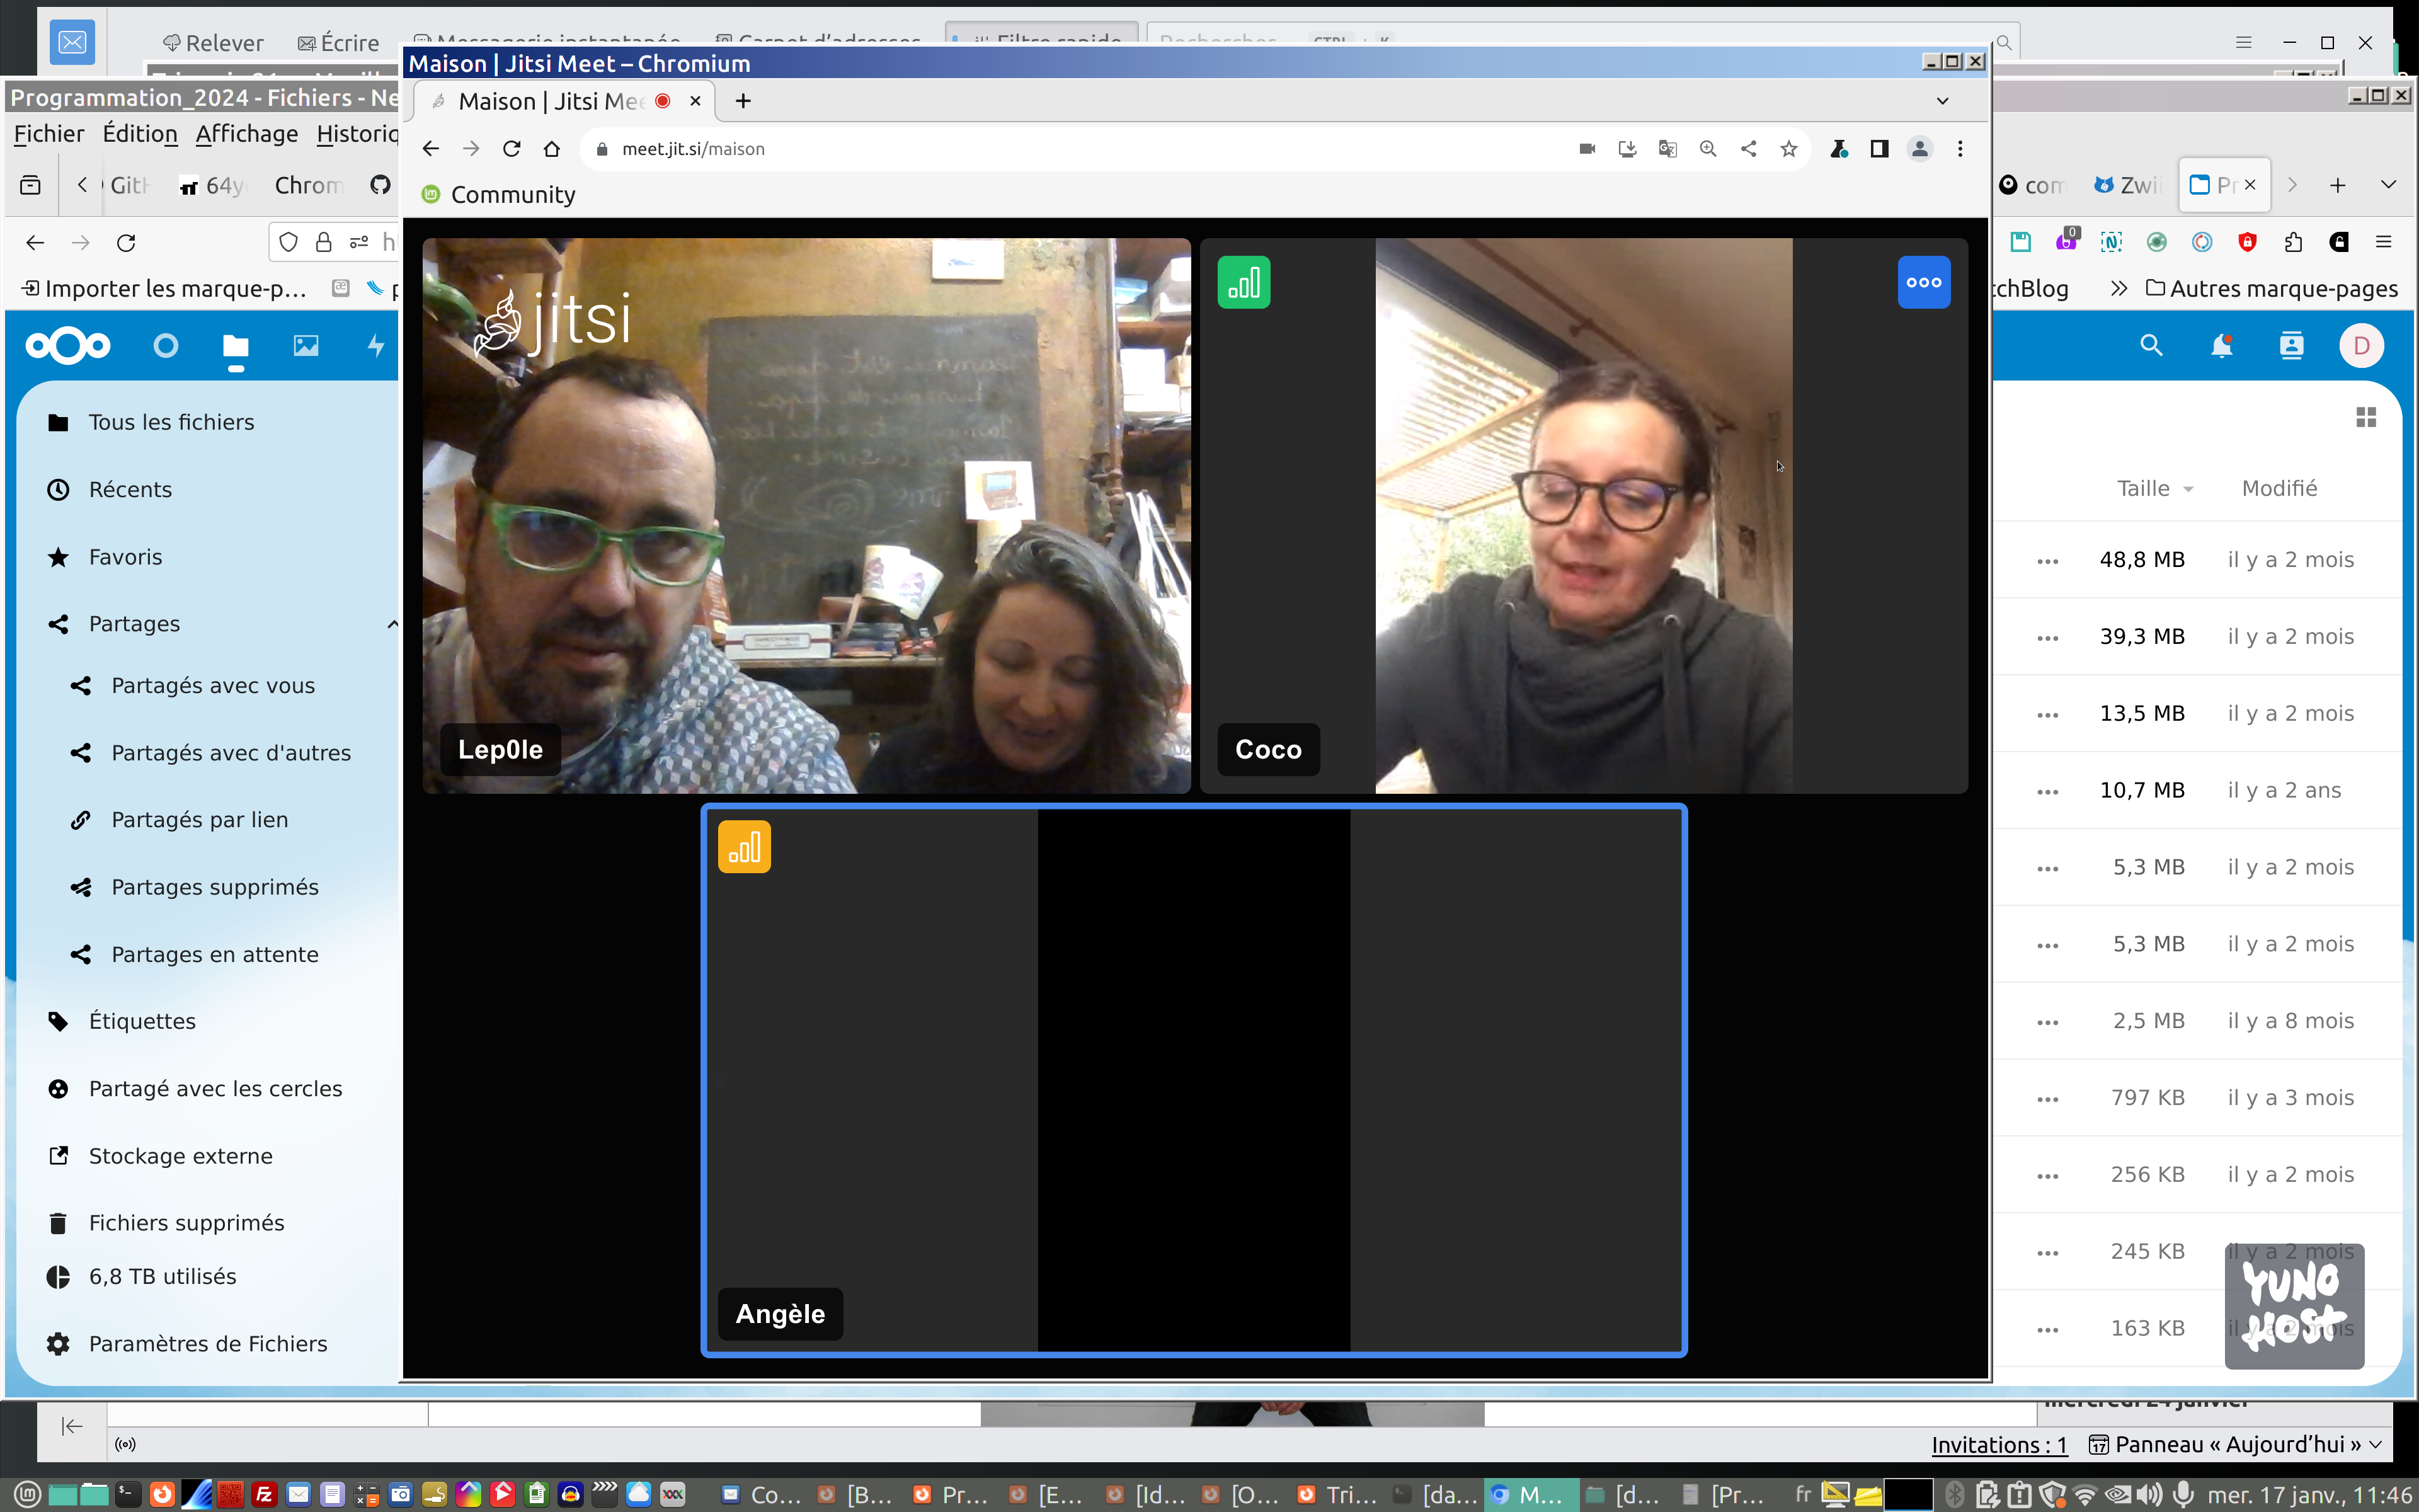Open the Affichage menu
The height and width of the screenshot is (1512, 2419).
click(246, 134)
